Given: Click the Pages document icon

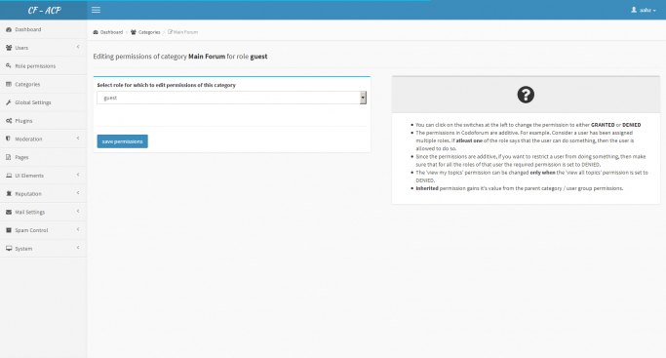Looking at the screenshot, I should click(9, 157).
